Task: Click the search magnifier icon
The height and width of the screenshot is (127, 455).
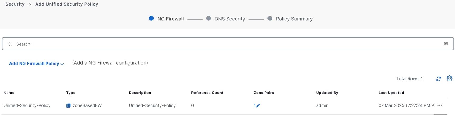Action: 10,44
